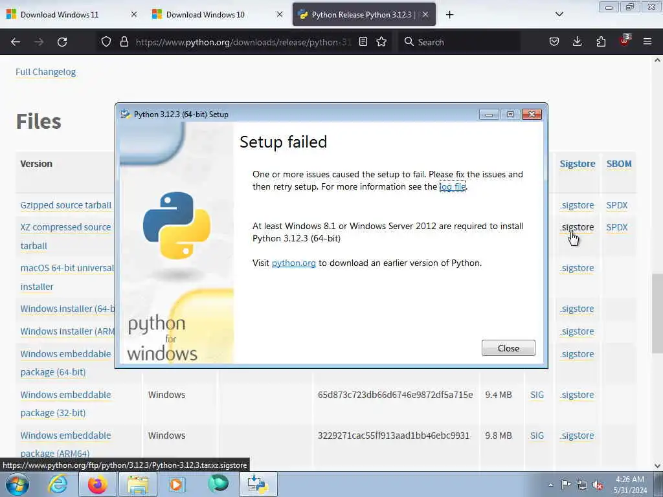Click the Python installer taskbar icon
663x497 pixels.
pyautogui.click(x=258, y=484)
